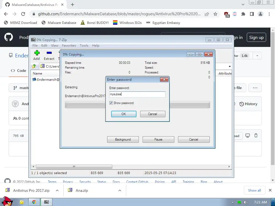Expand Ana.zip download options chevron

120,190
